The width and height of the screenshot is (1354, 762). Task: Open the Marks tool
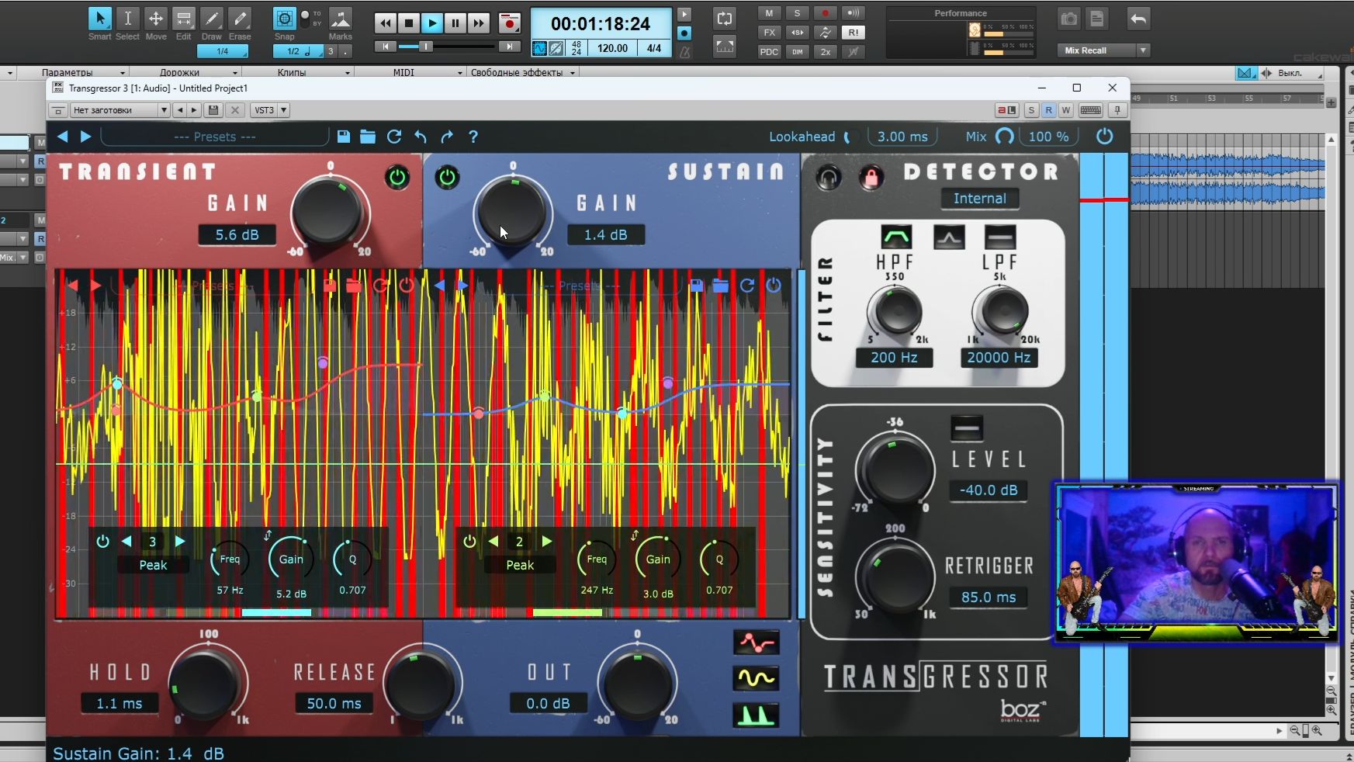coord(340,19)
